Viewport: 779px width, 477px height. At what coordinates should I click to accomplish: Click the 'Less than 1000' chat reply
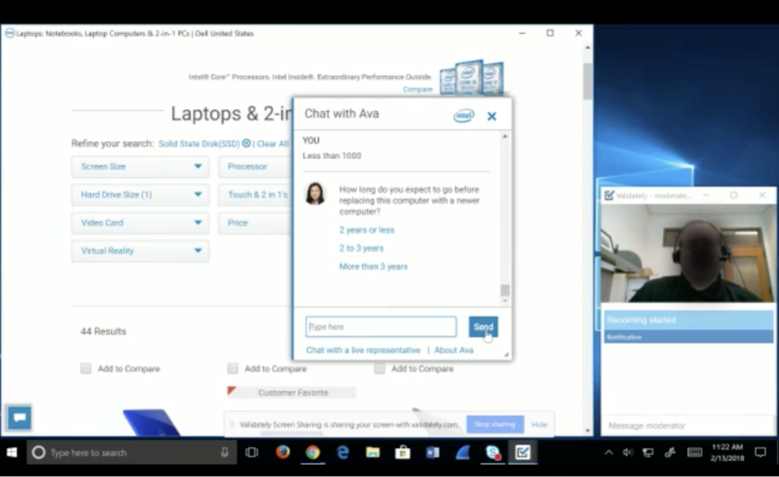tap(332, 156)
